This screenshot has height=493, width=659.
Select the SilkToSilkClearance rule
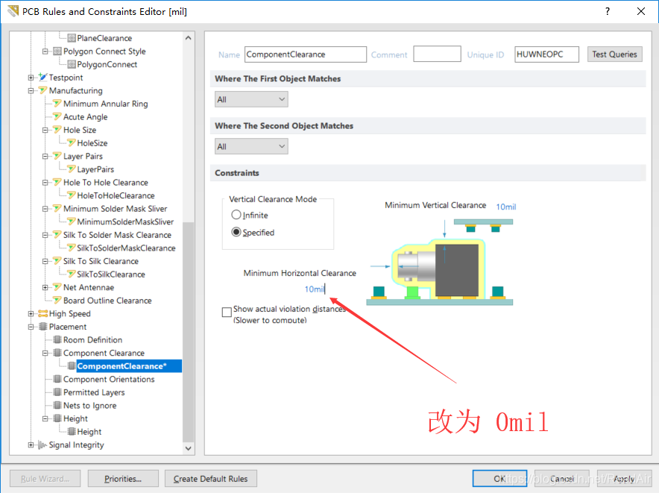(x=111, y=274)
